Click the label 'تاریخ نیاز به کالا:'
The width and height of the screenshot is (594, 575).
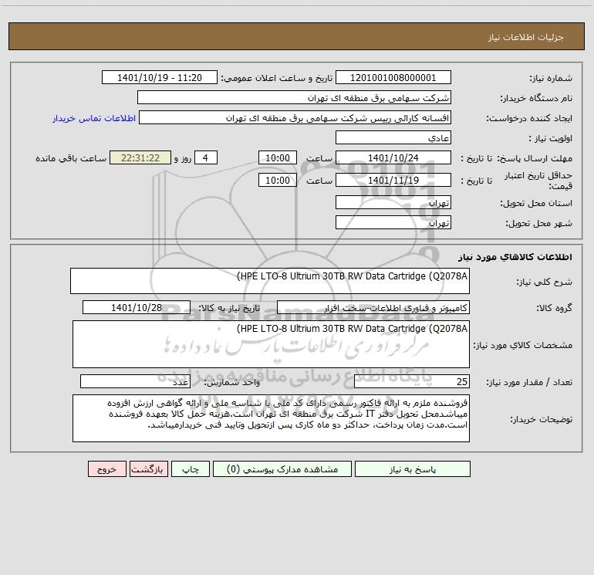[x=230, y=308]
